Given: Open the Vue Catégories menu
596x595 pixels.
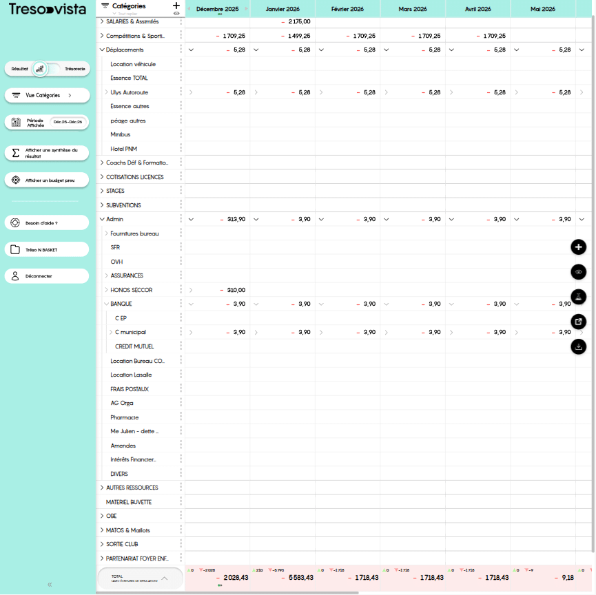Looking at the screenshot, I should coord(47,95).
